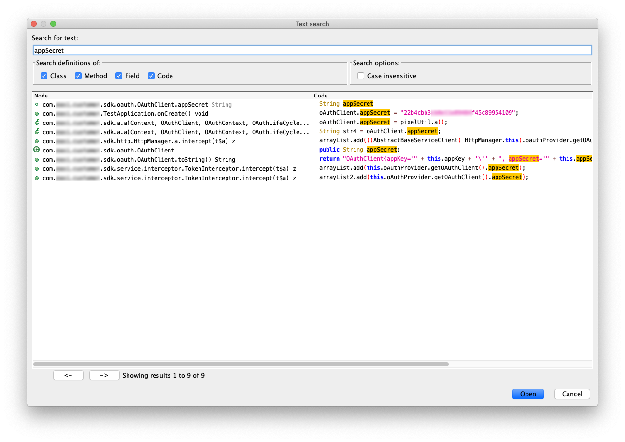The width and height of the screenshot is (625, 442).
Task: Click the method icon beside OAuthClient.toString() row
Action: tap(37, 160)
